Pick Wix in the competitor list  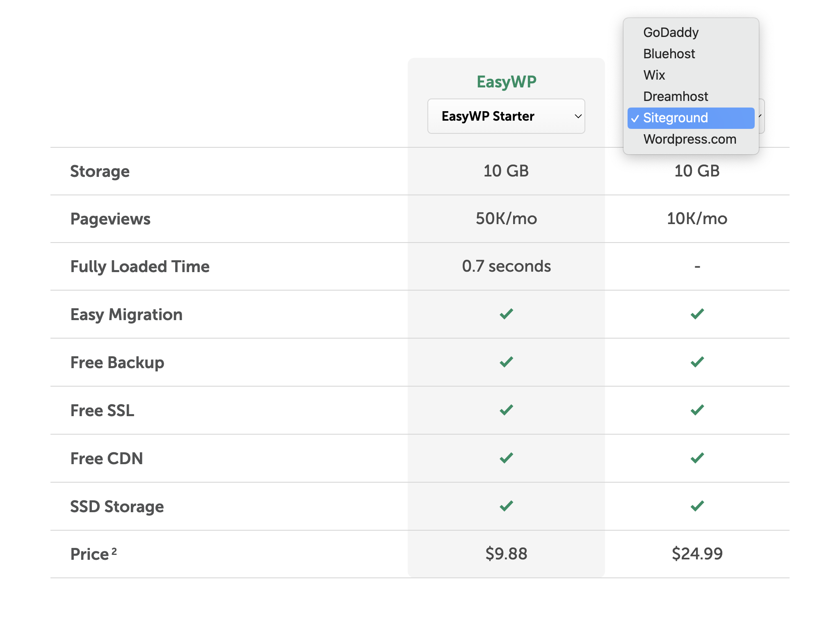coord(654,75)
